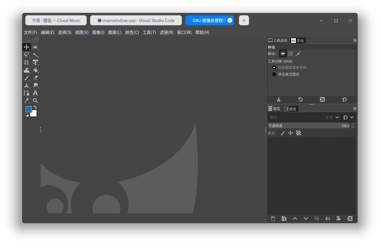This screenshot has height=247, width=381.
Task: Swap foreground and background colors
Action: click(x=35, y=107)
